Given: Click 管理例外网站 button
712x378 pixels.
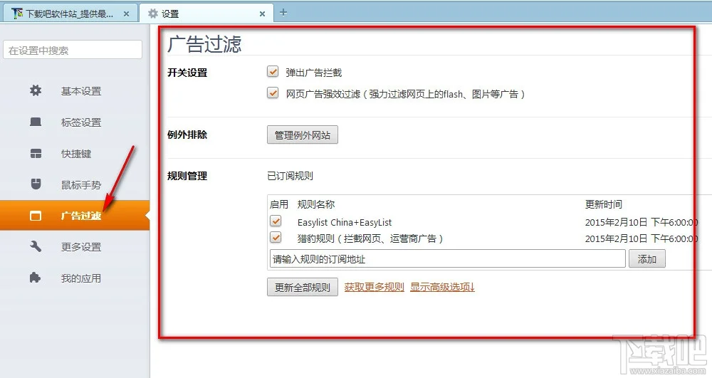Looking at the screenshot, I should pyautogui.click(x=302, y=135).
